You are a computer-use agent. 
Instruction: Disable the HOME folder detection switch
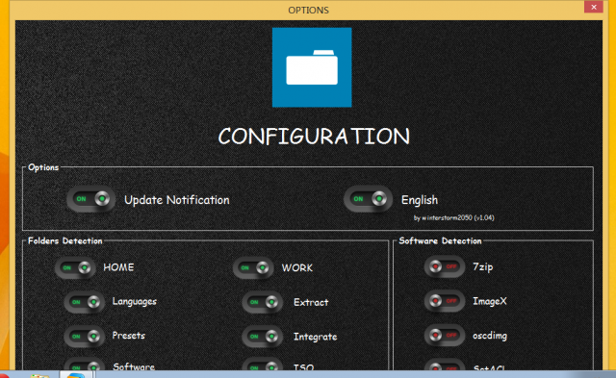coord(75,268)
